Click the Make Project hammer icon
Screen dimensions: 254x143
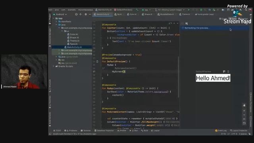tap(137, 10)
